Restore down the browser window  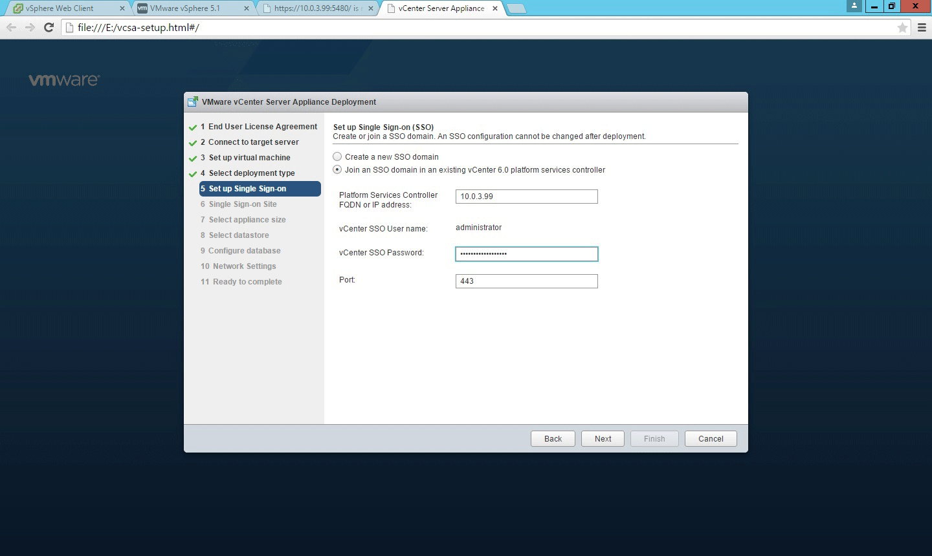(x=892, y=6)
